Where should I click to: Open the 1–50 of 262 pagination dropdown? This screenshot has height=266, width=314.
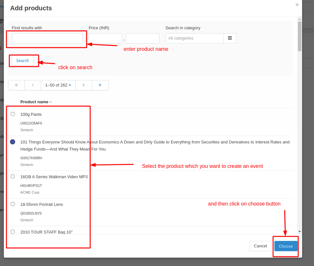point(58,85)
